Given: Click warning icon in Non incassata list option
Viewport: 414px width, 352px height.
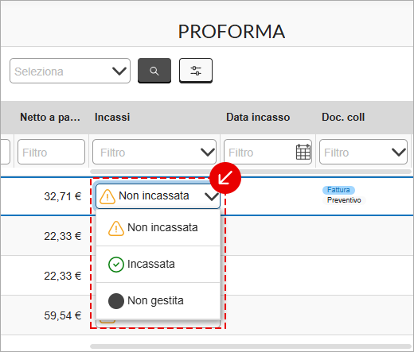Looking at the screenshot, I should [x=116, y=228].
